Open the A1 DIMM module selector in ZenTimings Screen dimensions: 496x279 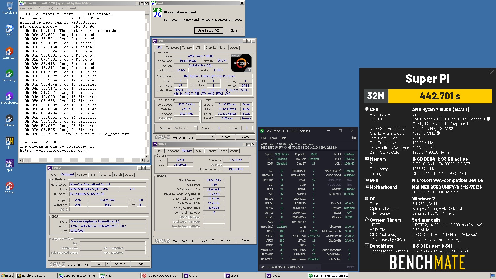pos(290,267)
